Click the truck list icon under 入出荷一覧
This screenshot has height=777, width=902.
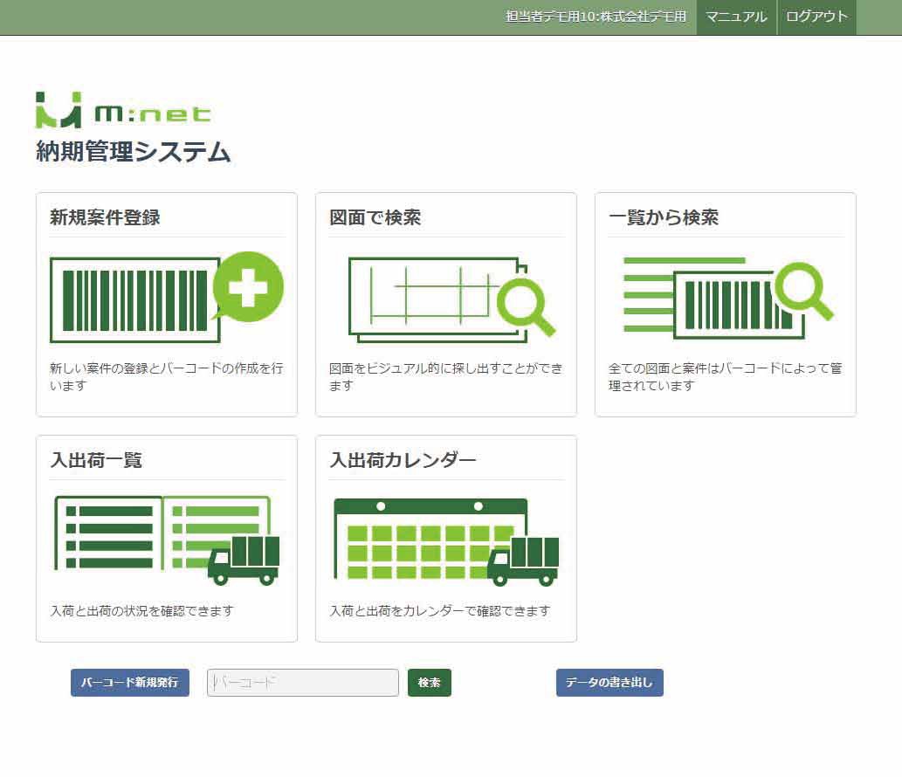166,540
